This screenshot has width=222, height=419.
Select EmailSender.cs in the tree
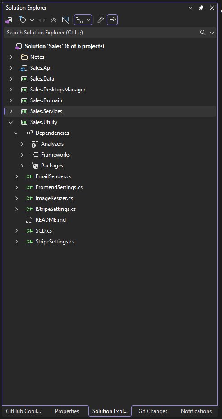point(53,176)
